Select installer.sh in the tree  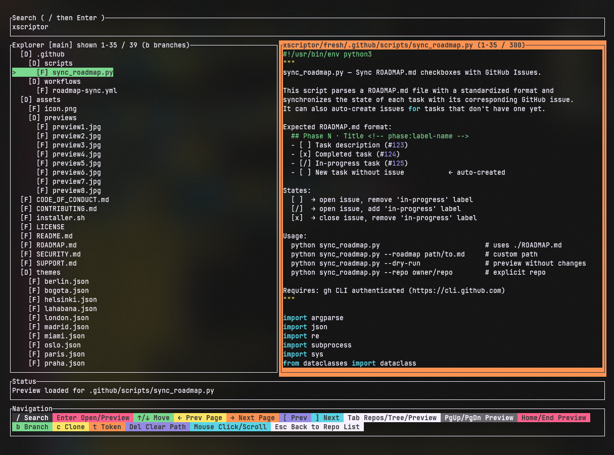(53, 218)
